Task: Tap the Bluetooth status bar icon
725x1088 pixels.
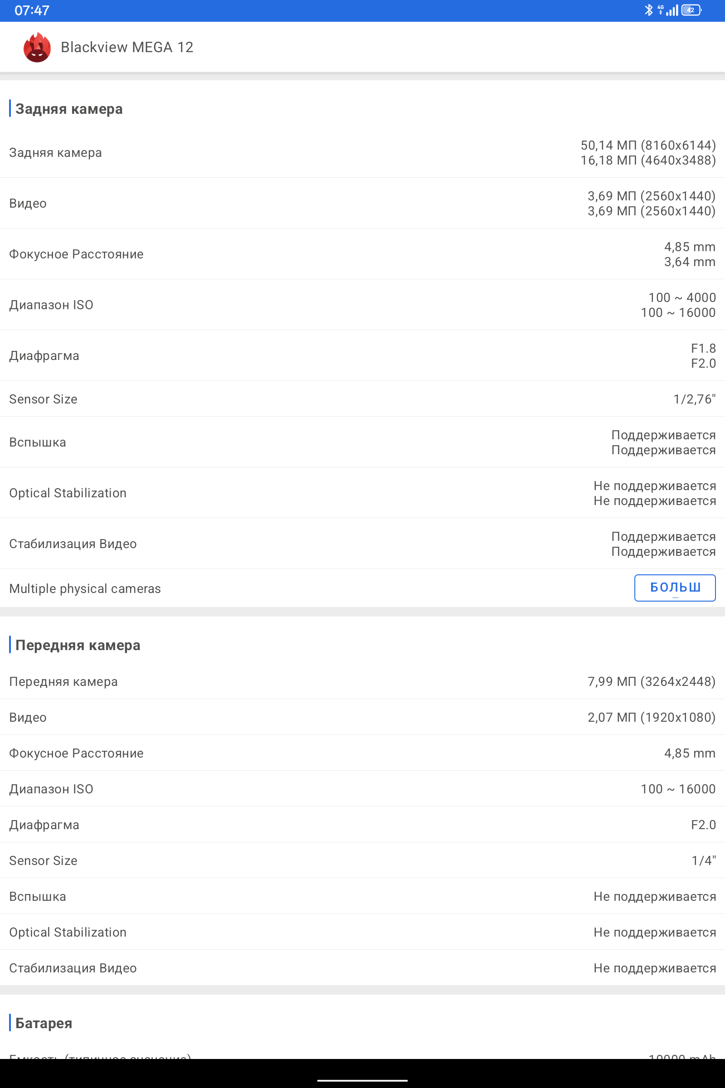Action: coord(649,10)
